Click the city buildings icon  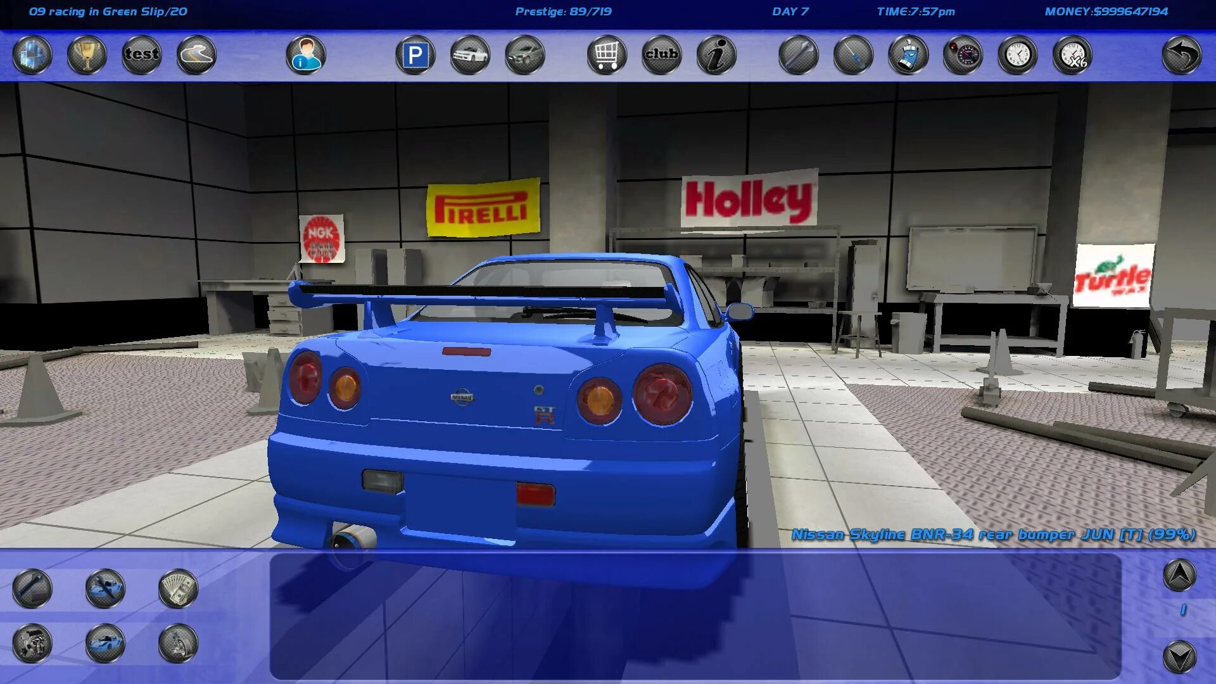tap(32, 55)
